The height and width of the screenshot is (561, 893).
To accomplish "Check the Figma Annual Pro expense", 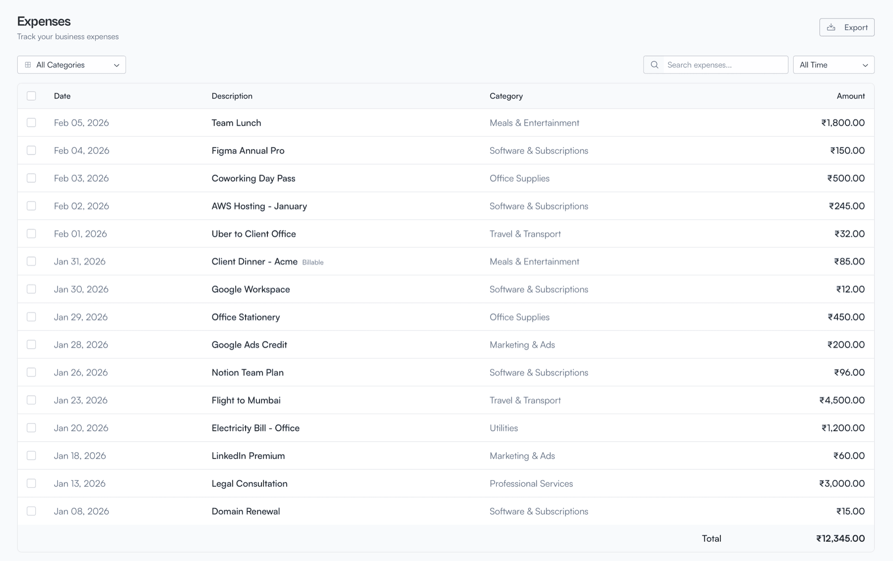I will click(31, 150).
